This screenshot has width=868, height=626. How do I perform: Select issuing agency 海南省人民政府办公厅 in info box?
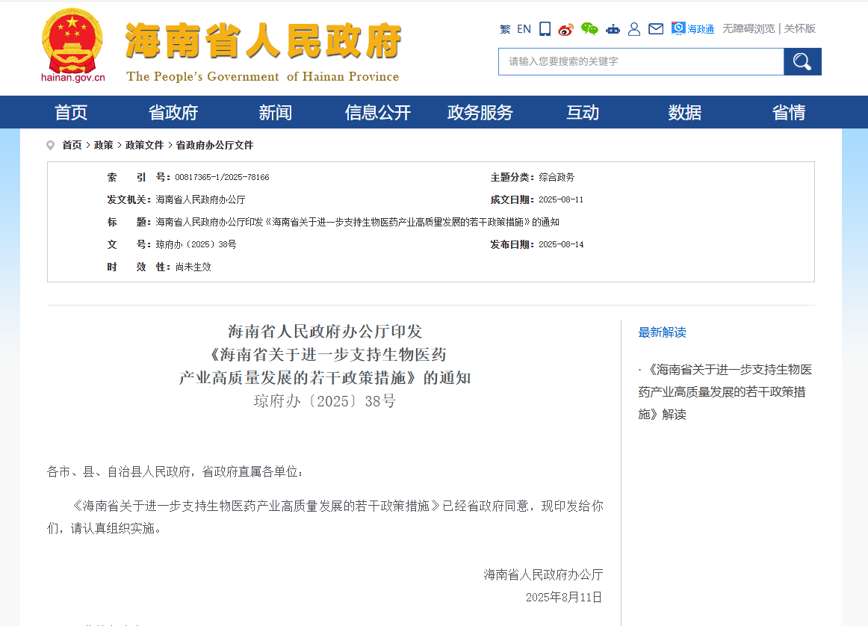pos(200,199)
